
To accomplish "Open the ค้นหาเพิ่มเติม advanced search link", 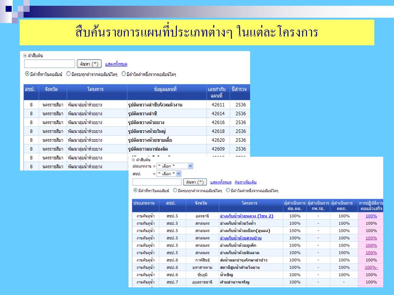I will tap(245, 182).
